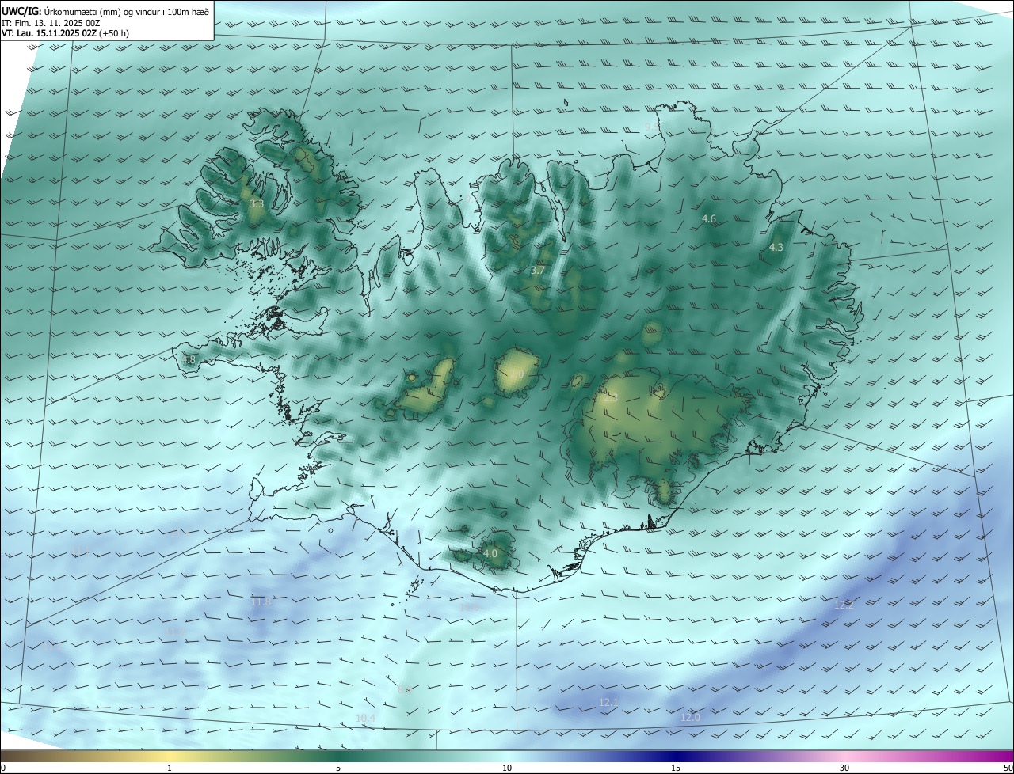The width and height of the screenshot is (1014, 774).
Task: Click the 12.2 value label over the southeast ocean
Action: 844,605
